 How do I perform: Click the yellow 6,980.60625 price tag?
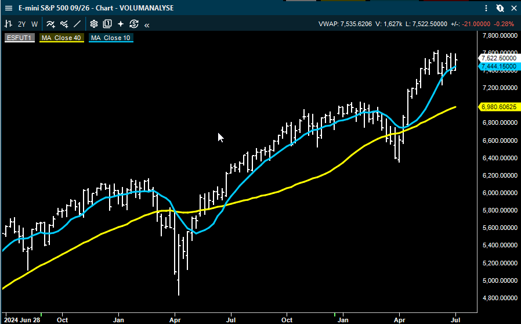coord(498,107)
